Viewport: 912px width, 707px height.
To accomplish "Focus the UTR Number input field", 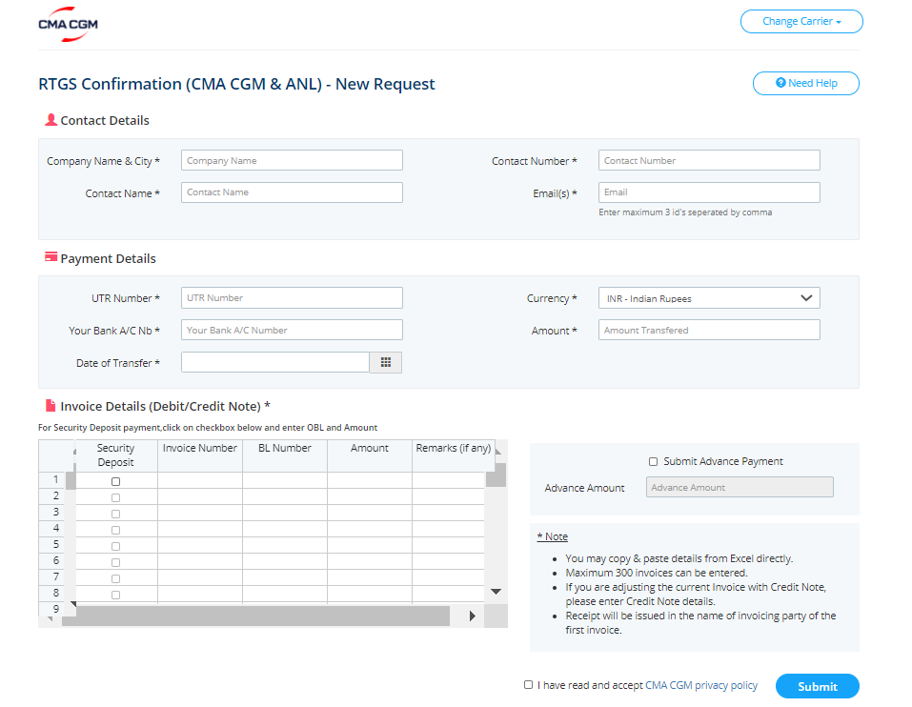I will coord(292,298).
